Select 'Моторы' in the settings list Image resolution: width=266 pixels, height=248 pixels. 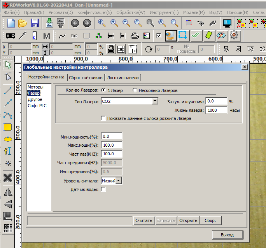[35, 87]
